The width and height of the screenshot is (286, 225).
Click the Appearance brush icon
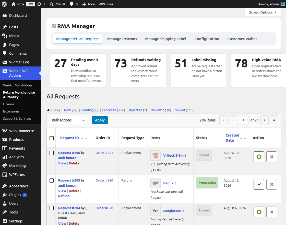5,186
